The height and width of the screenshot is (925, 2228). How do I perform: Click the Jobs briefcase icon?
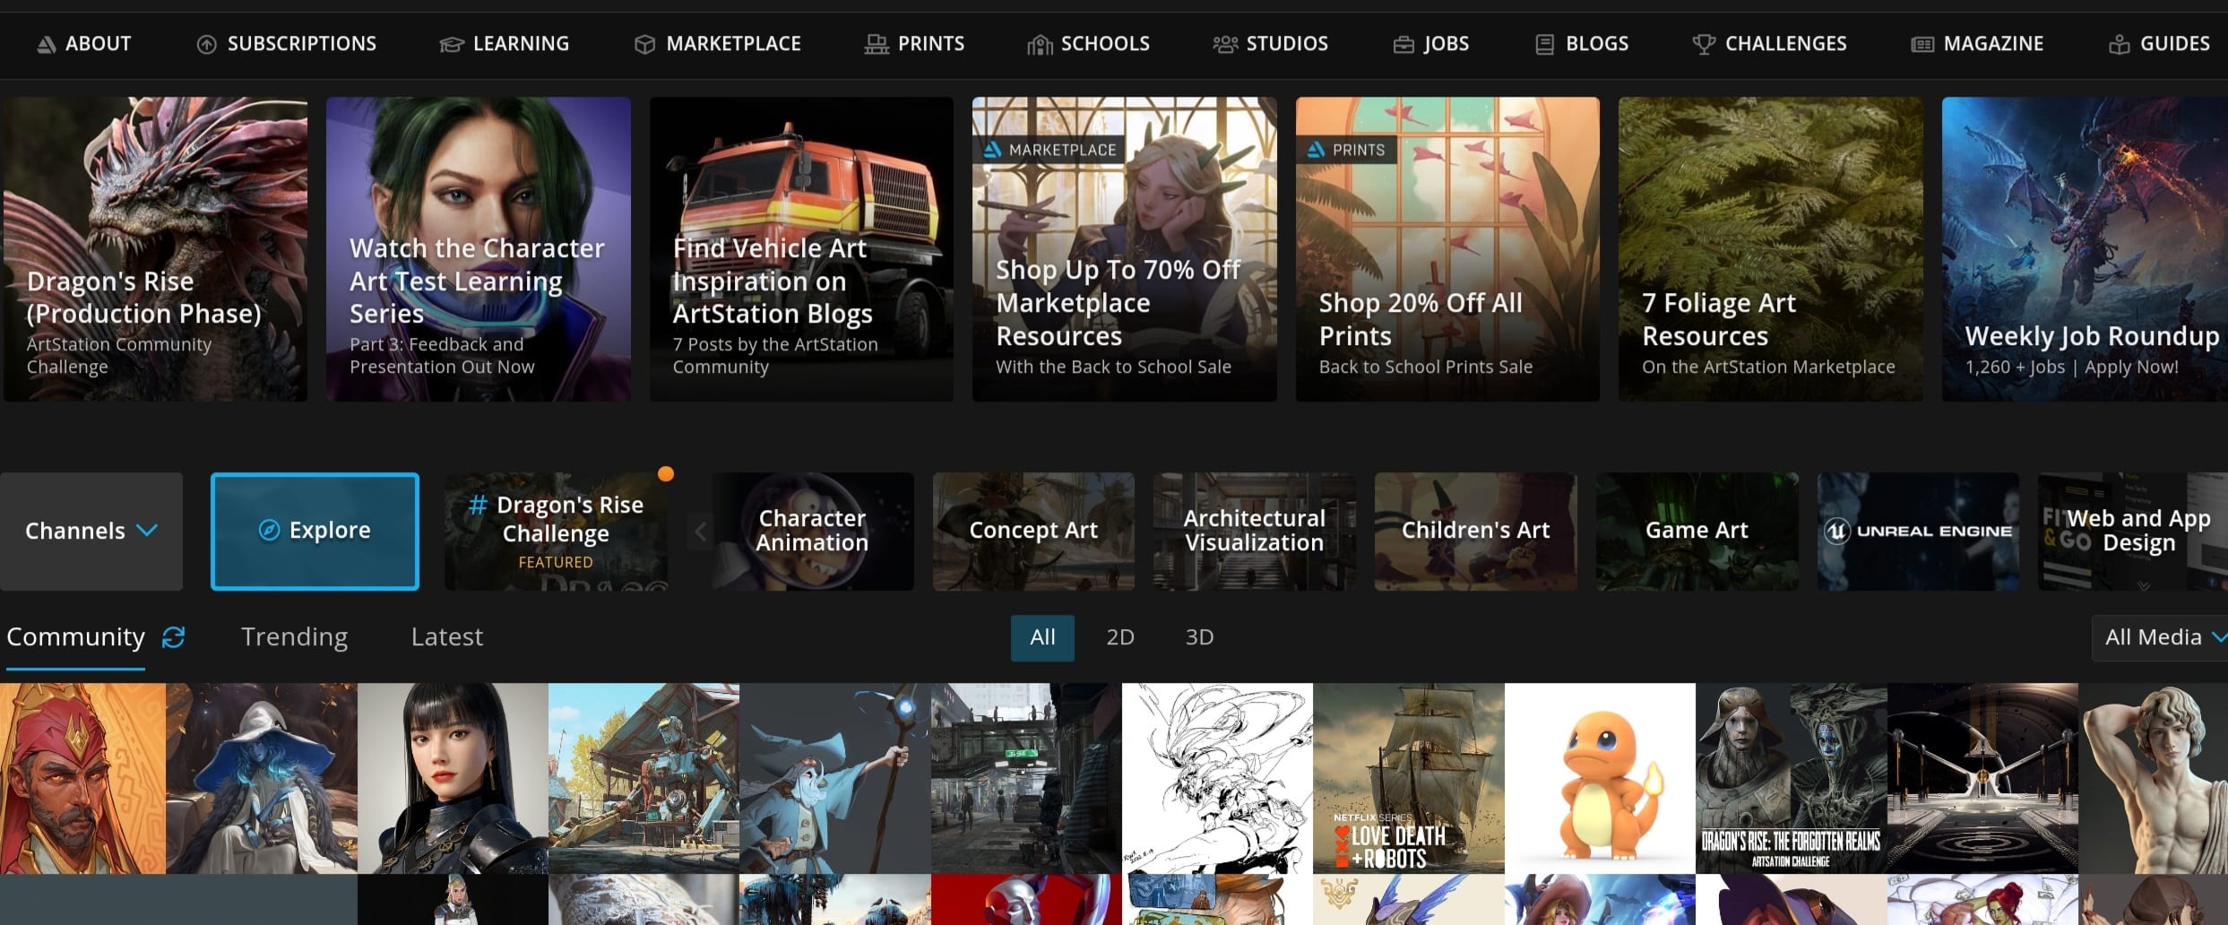point(1403,44)
